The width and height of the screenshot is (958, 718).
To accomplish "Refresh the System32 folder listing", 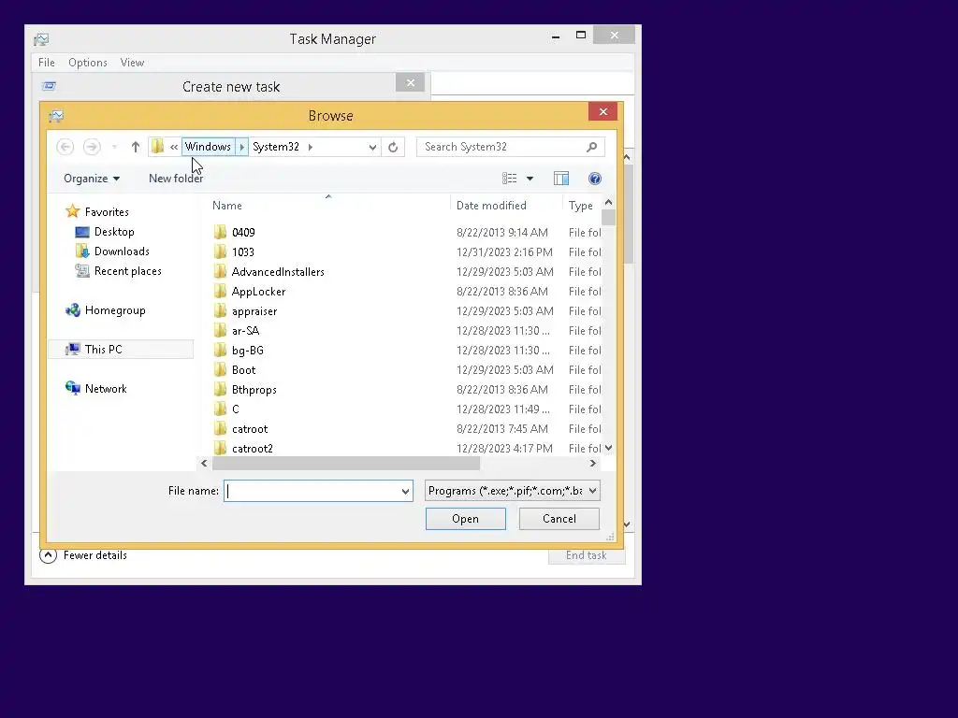I will (393, 147).
